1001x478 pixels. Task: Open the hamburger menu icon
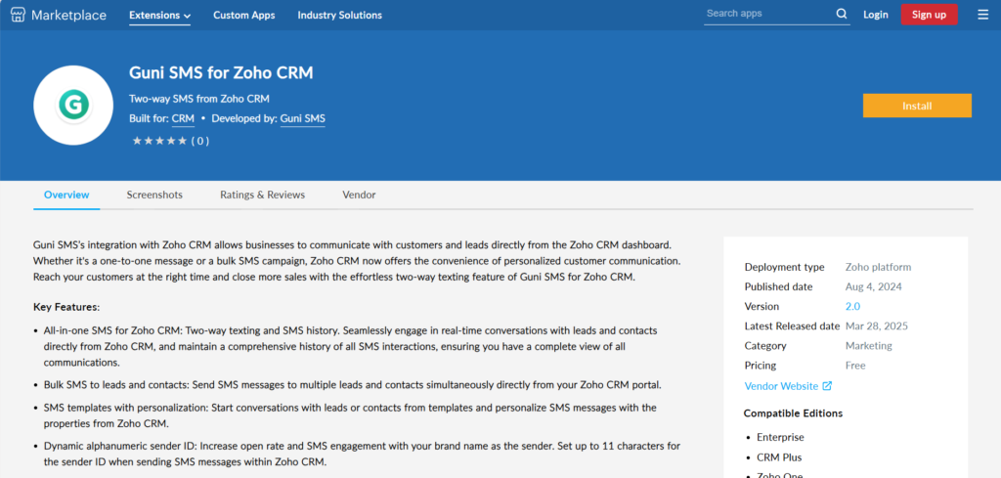pyautogui.click(x=982, y=15)
